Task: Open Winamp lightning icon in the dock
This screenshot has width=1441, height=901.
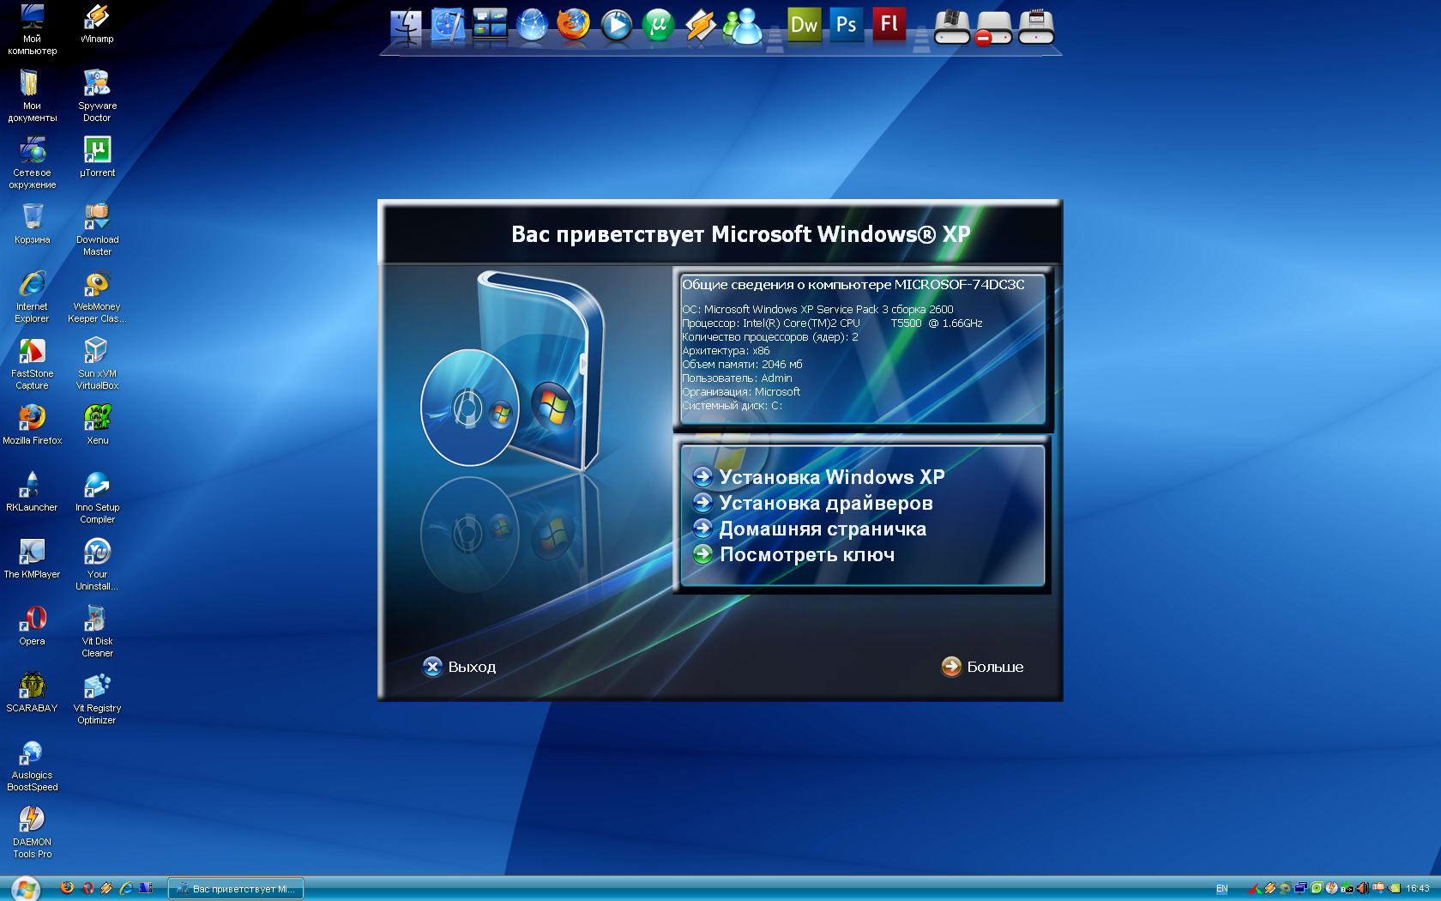Action: click(700, 26)
